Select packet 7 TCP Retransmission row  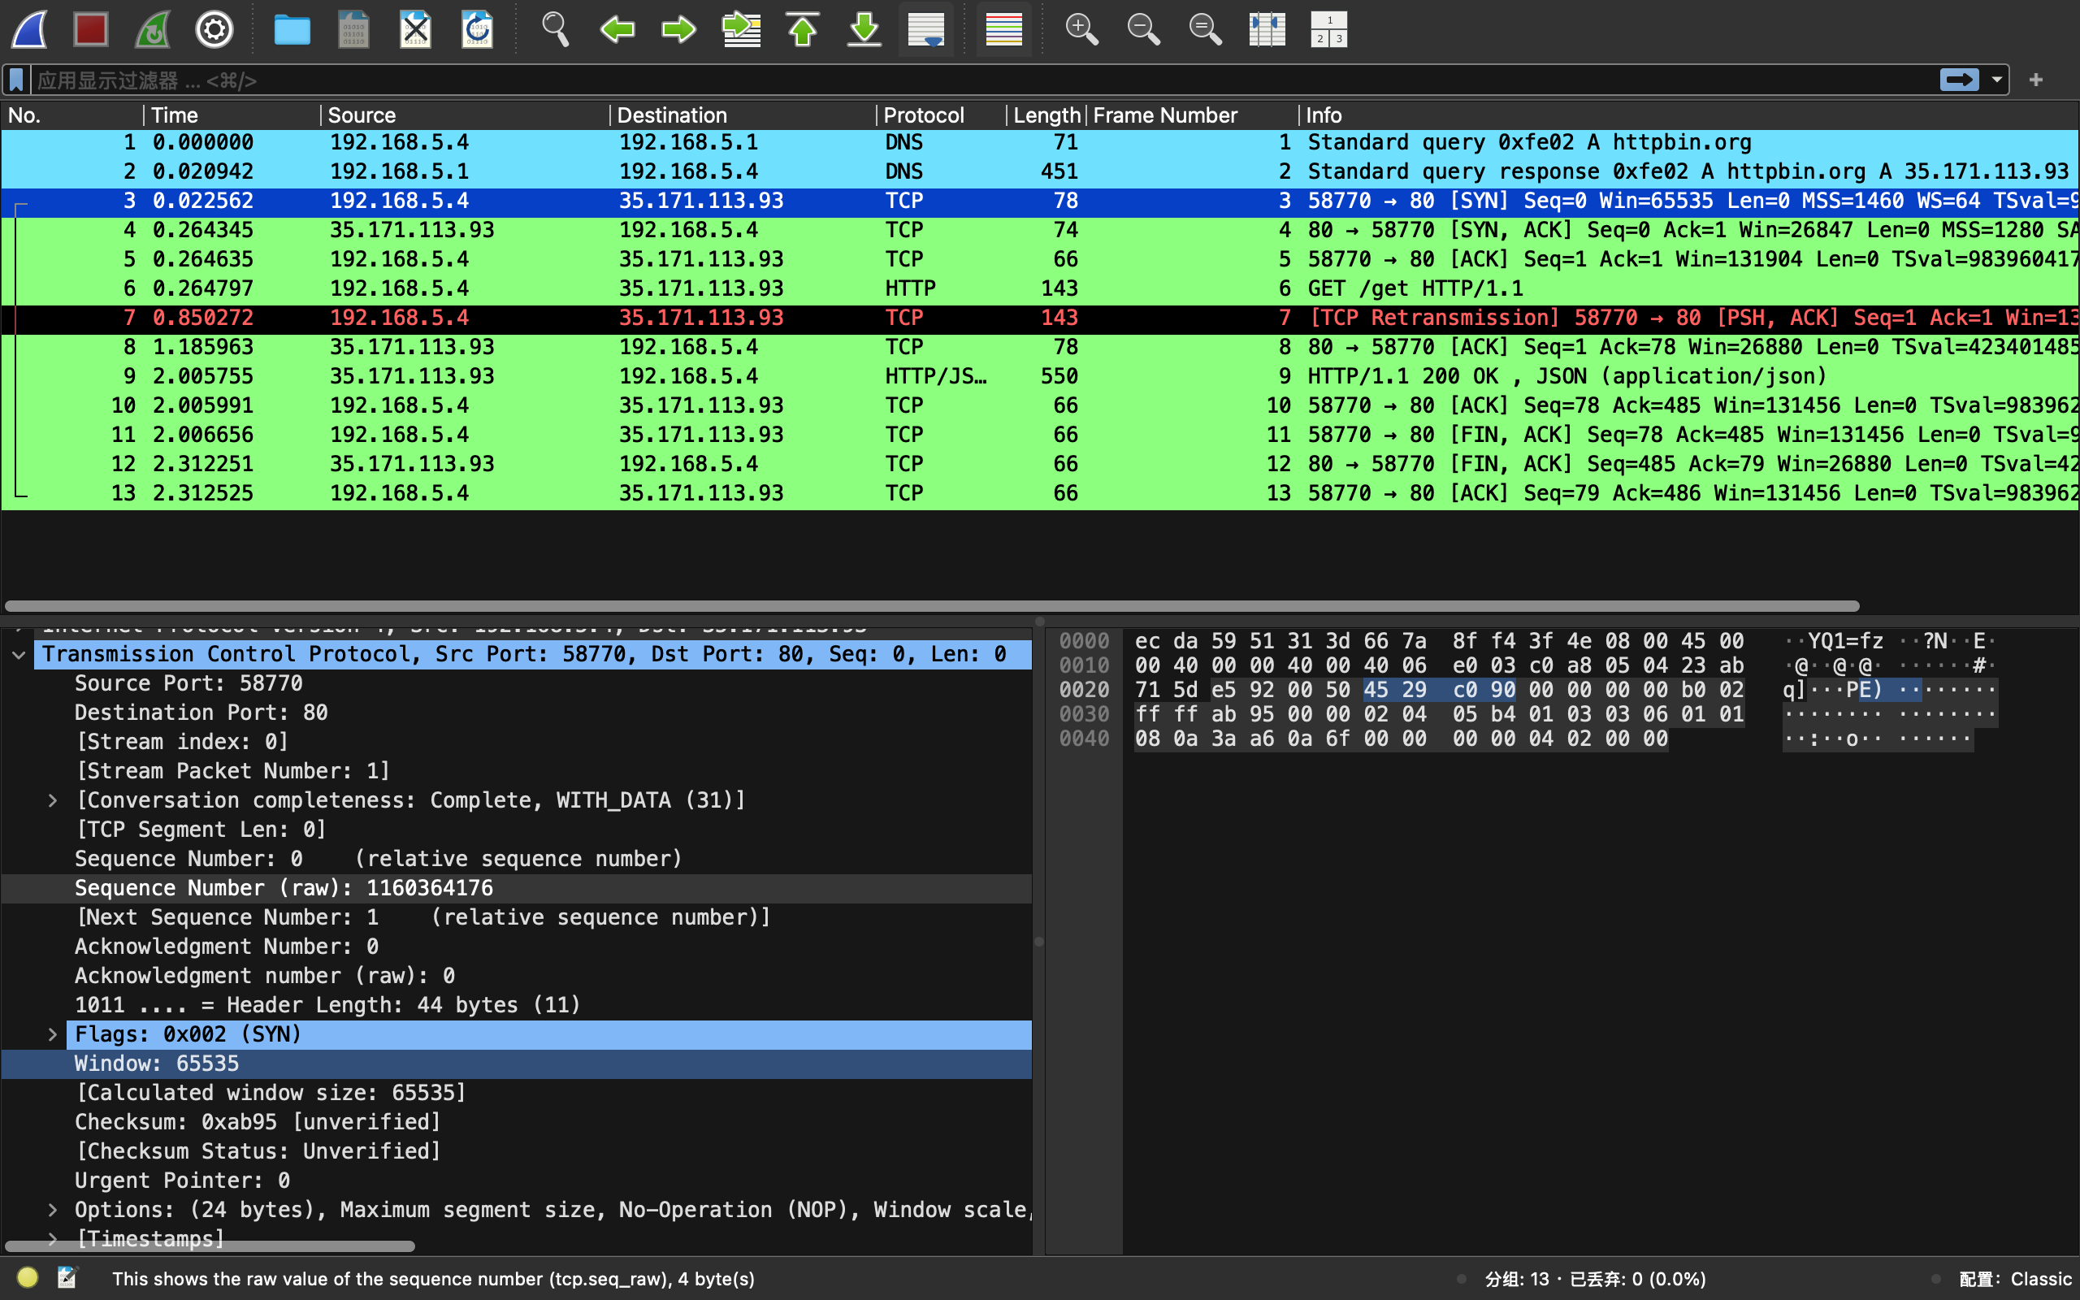[x=1040, y=318]
